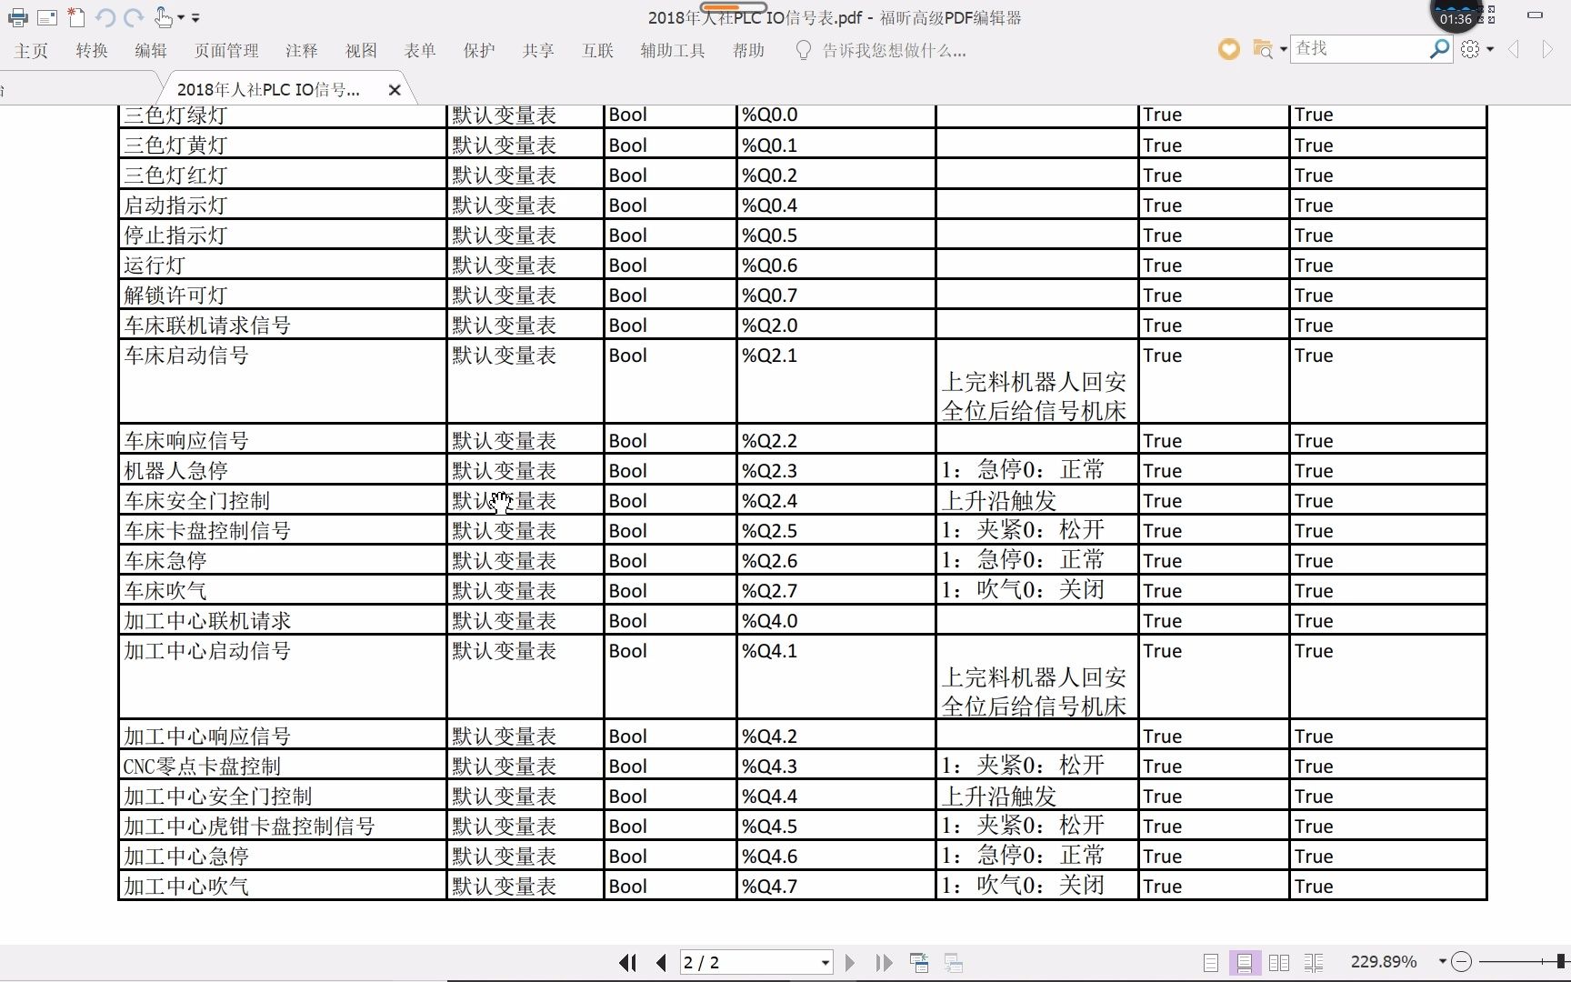
Task: Open the 229.89% zoom level dropdown
Action: 1442,961
